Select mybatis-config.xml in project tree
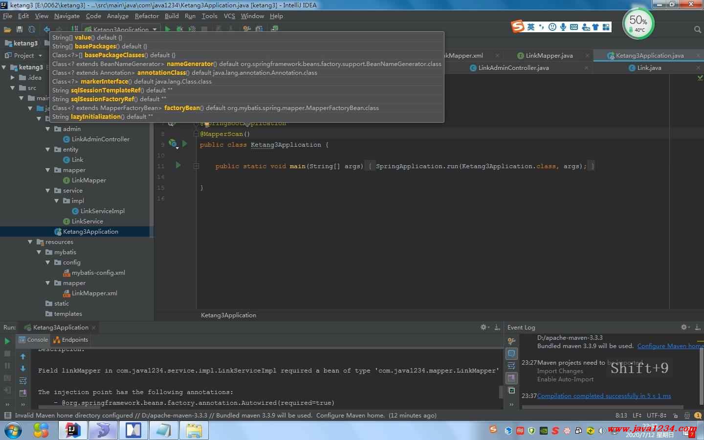The image size is (704, 440). pyautogui.click(x=98, y=273)
